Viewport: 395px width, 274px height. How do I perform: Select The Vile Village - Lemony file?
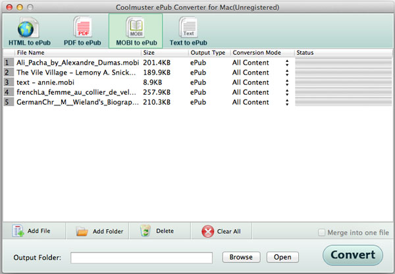click(x=76, y=72)
